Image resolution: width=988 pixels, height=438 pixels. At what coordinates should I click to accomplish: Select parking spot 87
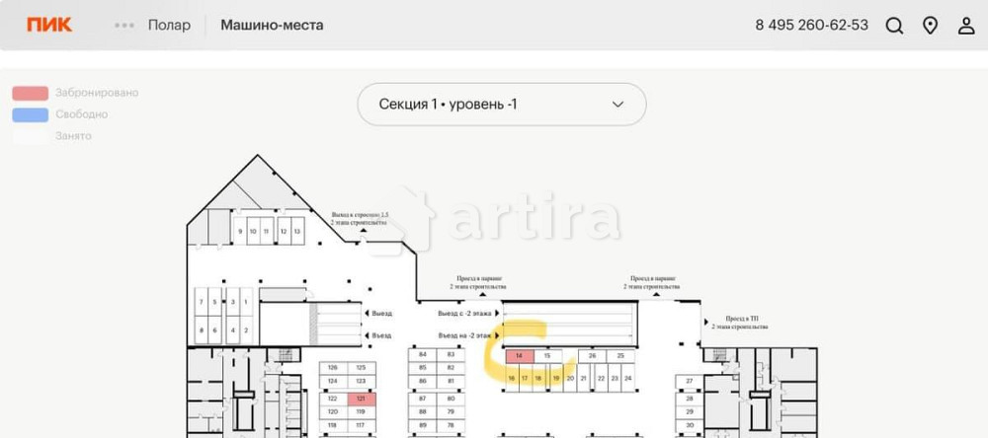[x=422, y=399]
